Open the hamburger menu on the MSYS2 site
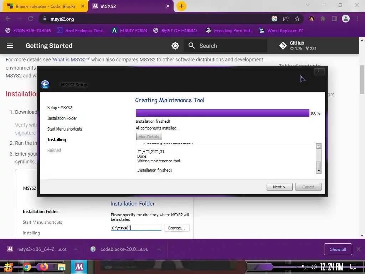 10,46
